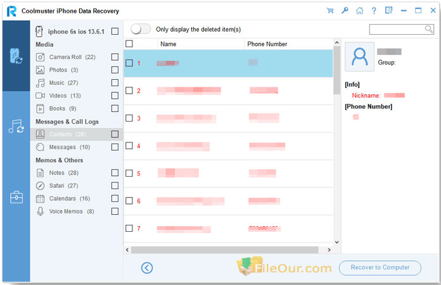Click Recover to Computer button
Viewport: 441px width, 285px height.
pos(380,267)
